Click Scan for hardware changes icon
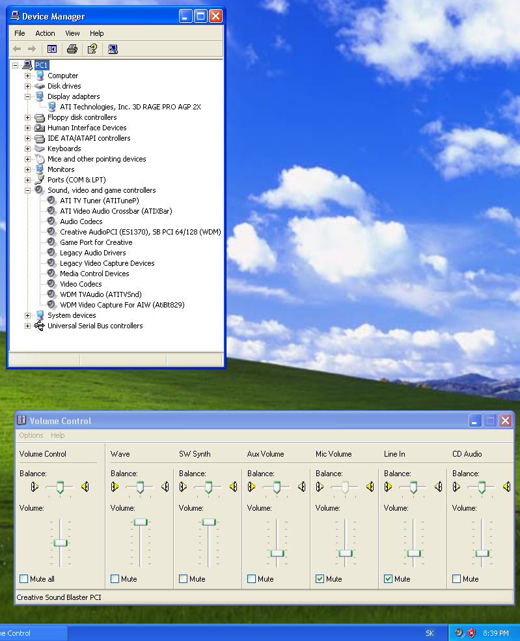Screen dimensions: 520x641 113,49
